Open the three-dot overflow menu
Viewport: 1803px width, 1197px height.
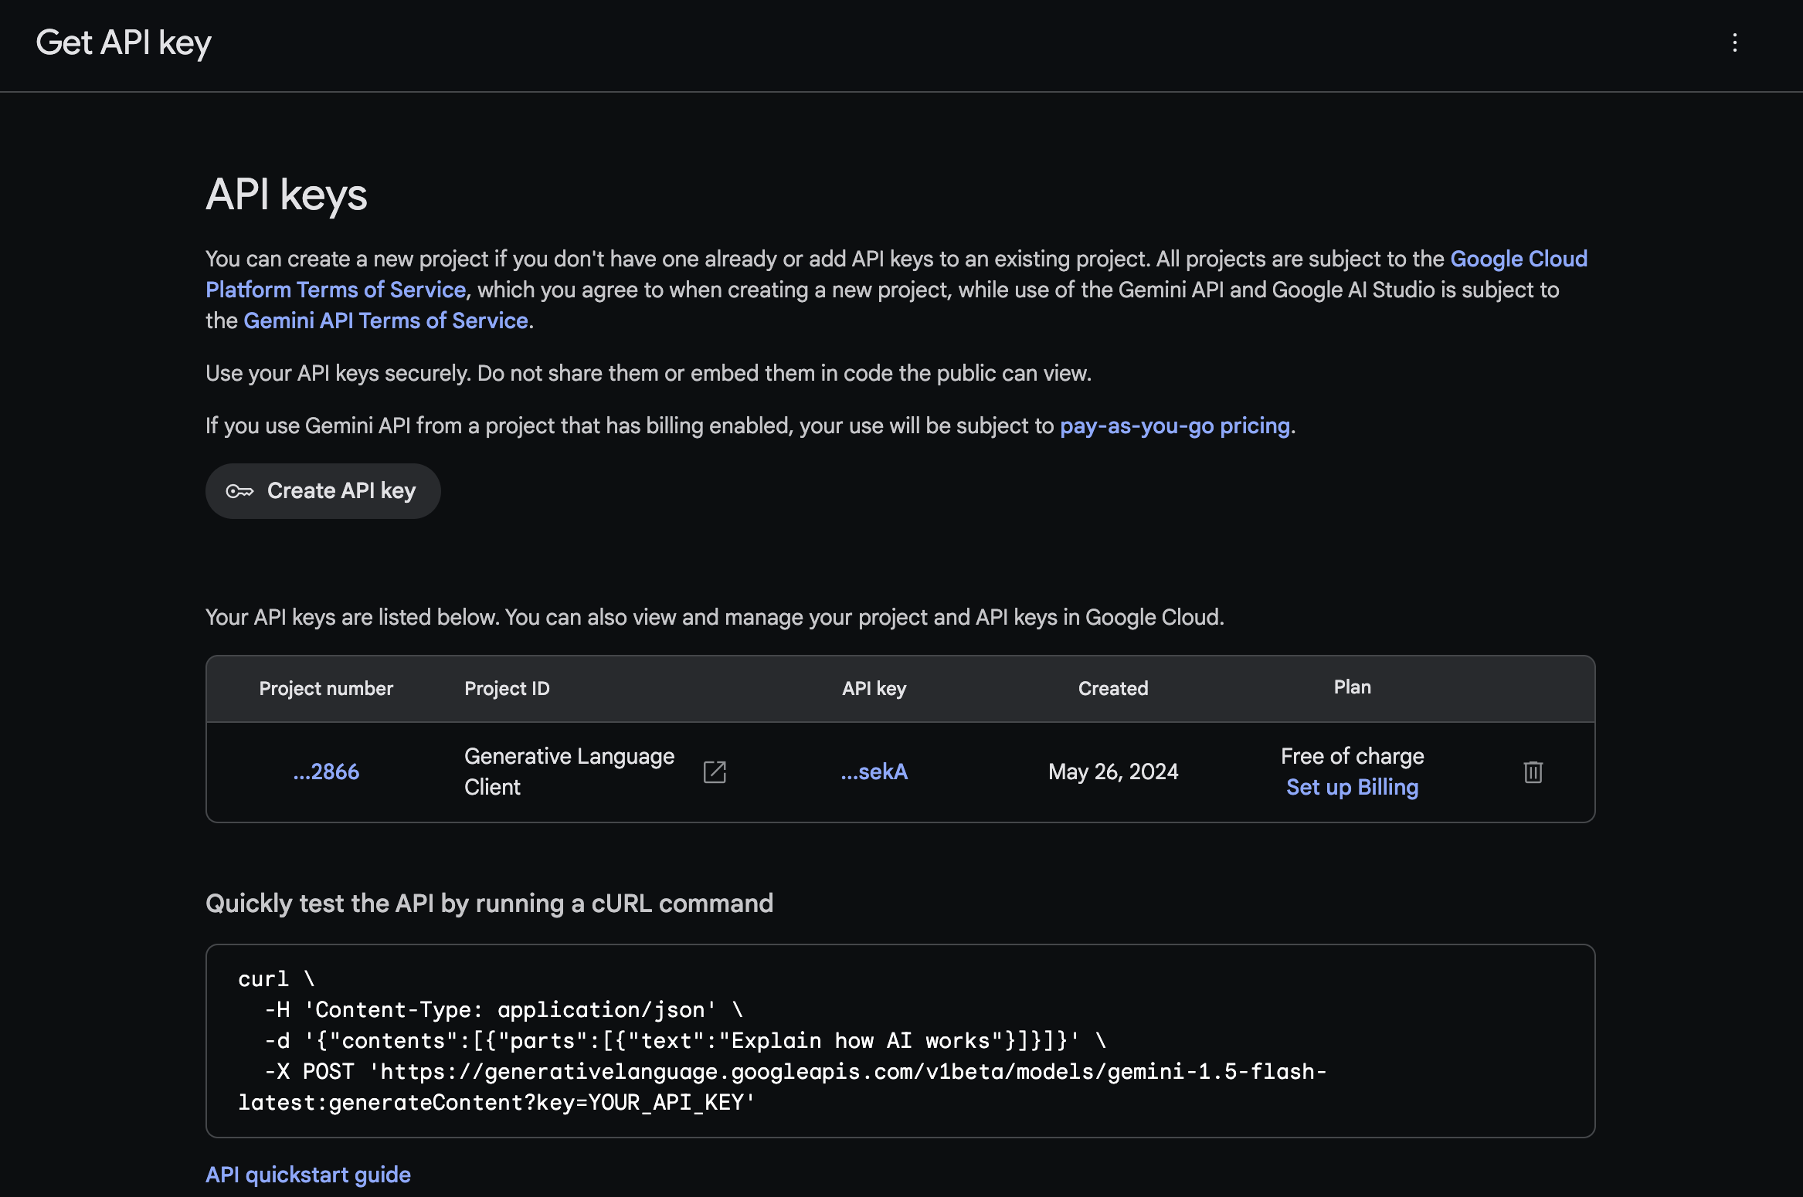coord(1735,44)
